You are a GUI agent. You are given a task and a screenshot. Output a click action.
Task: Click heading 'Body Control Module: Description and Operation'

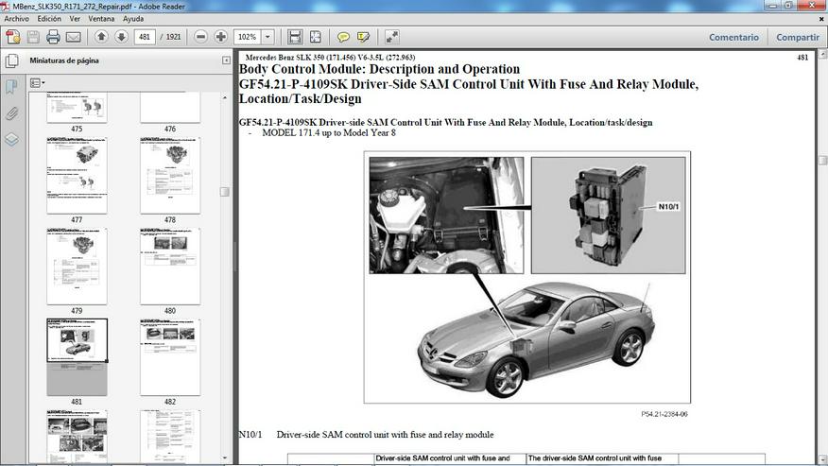tap(379, 69)
